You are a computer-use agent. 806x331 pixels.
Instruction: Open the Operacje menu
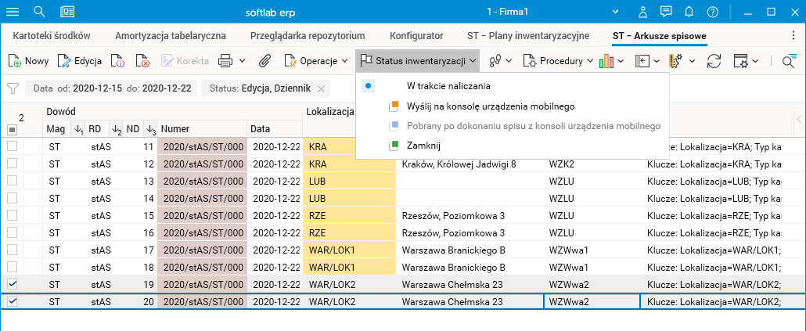point(317,61)
